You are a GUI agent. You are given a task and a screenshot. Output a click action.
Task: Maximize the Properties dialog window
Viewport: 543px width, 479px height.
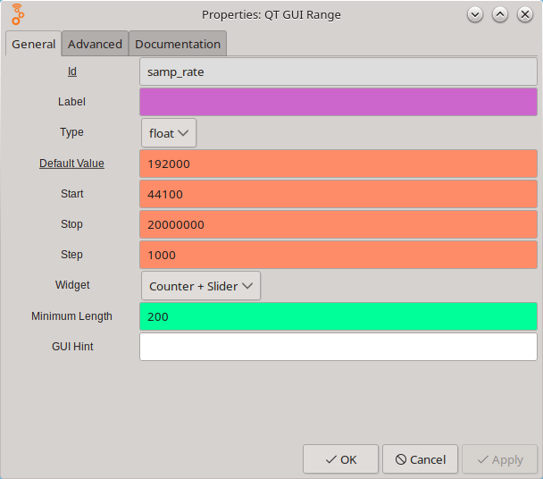[500, 14]
